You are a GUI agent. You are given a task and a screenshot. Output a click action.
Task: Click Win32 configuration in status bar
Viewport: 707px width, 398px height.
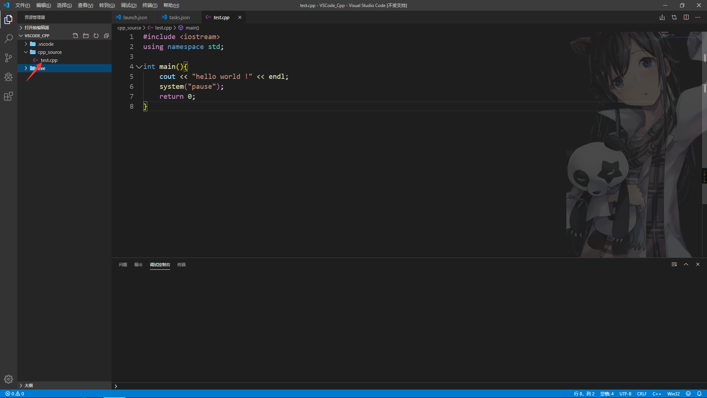(x=673, y=394)
